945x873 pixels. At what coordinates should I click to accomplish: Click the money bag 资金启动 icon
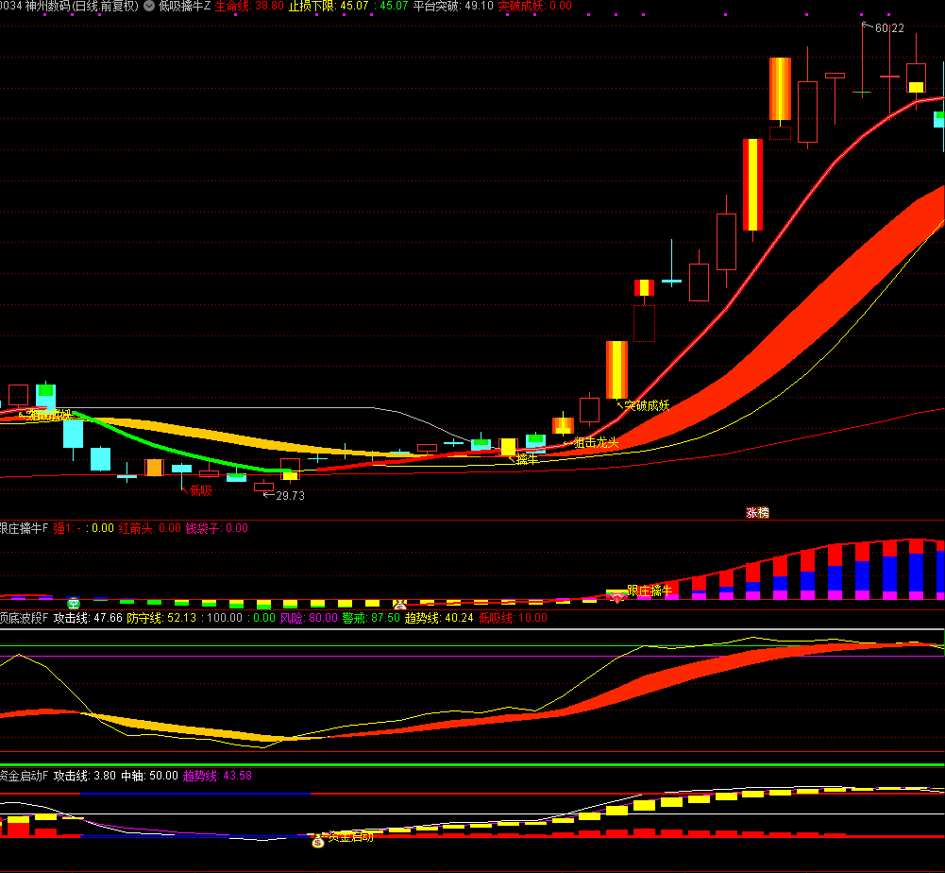(318, 838)
